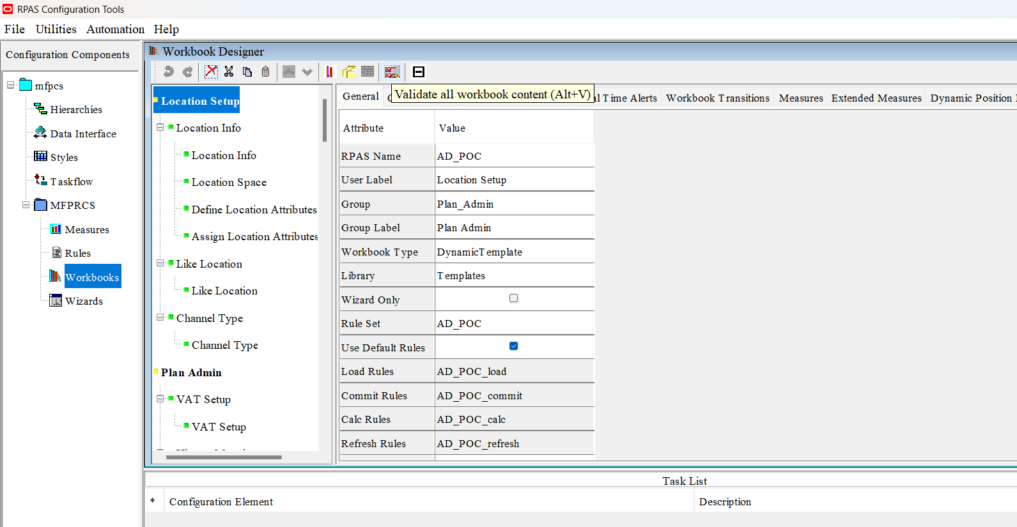This screenshot has height=527, width=1017.
Task: Switch to the Extended Measures tab
Action: tap(876, 98)
